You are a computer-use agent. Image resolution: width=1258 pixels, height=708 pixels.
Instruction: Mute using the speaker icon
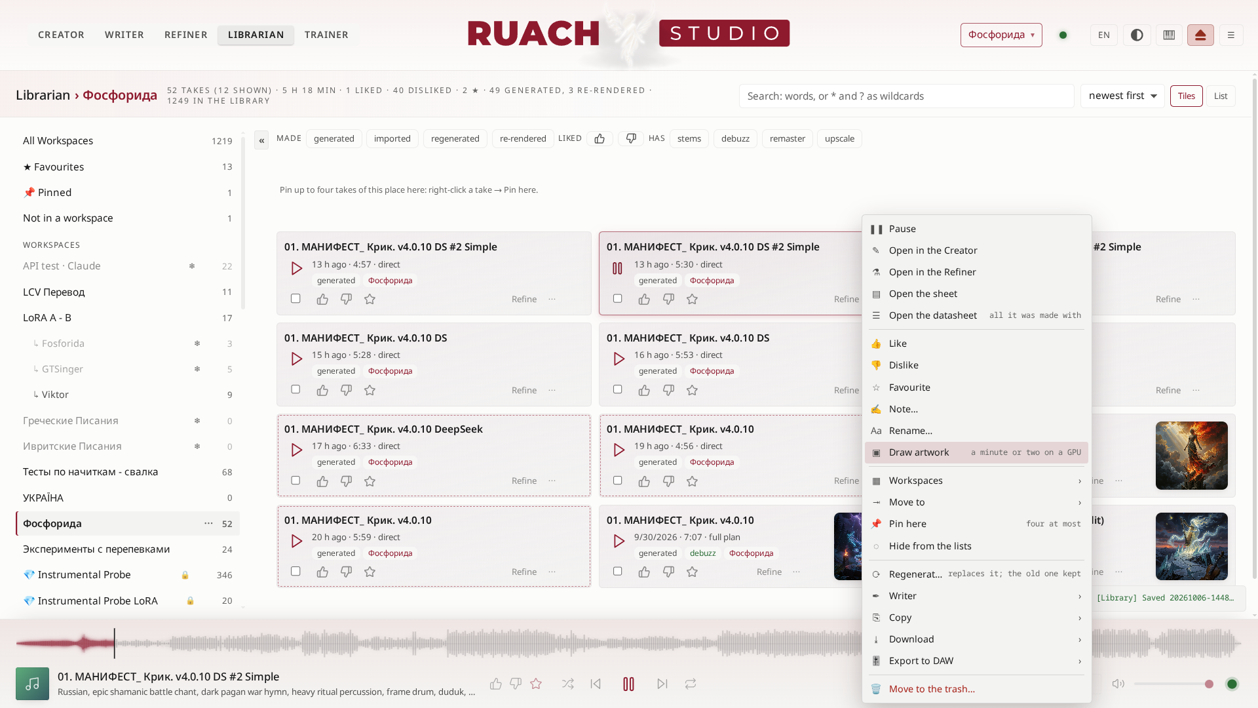tap(1118, 684)
